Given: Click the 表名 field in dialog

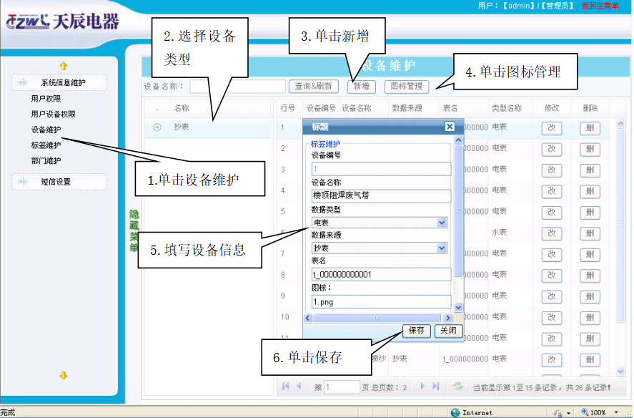Looking at the screenshot, I should [381, 275].
